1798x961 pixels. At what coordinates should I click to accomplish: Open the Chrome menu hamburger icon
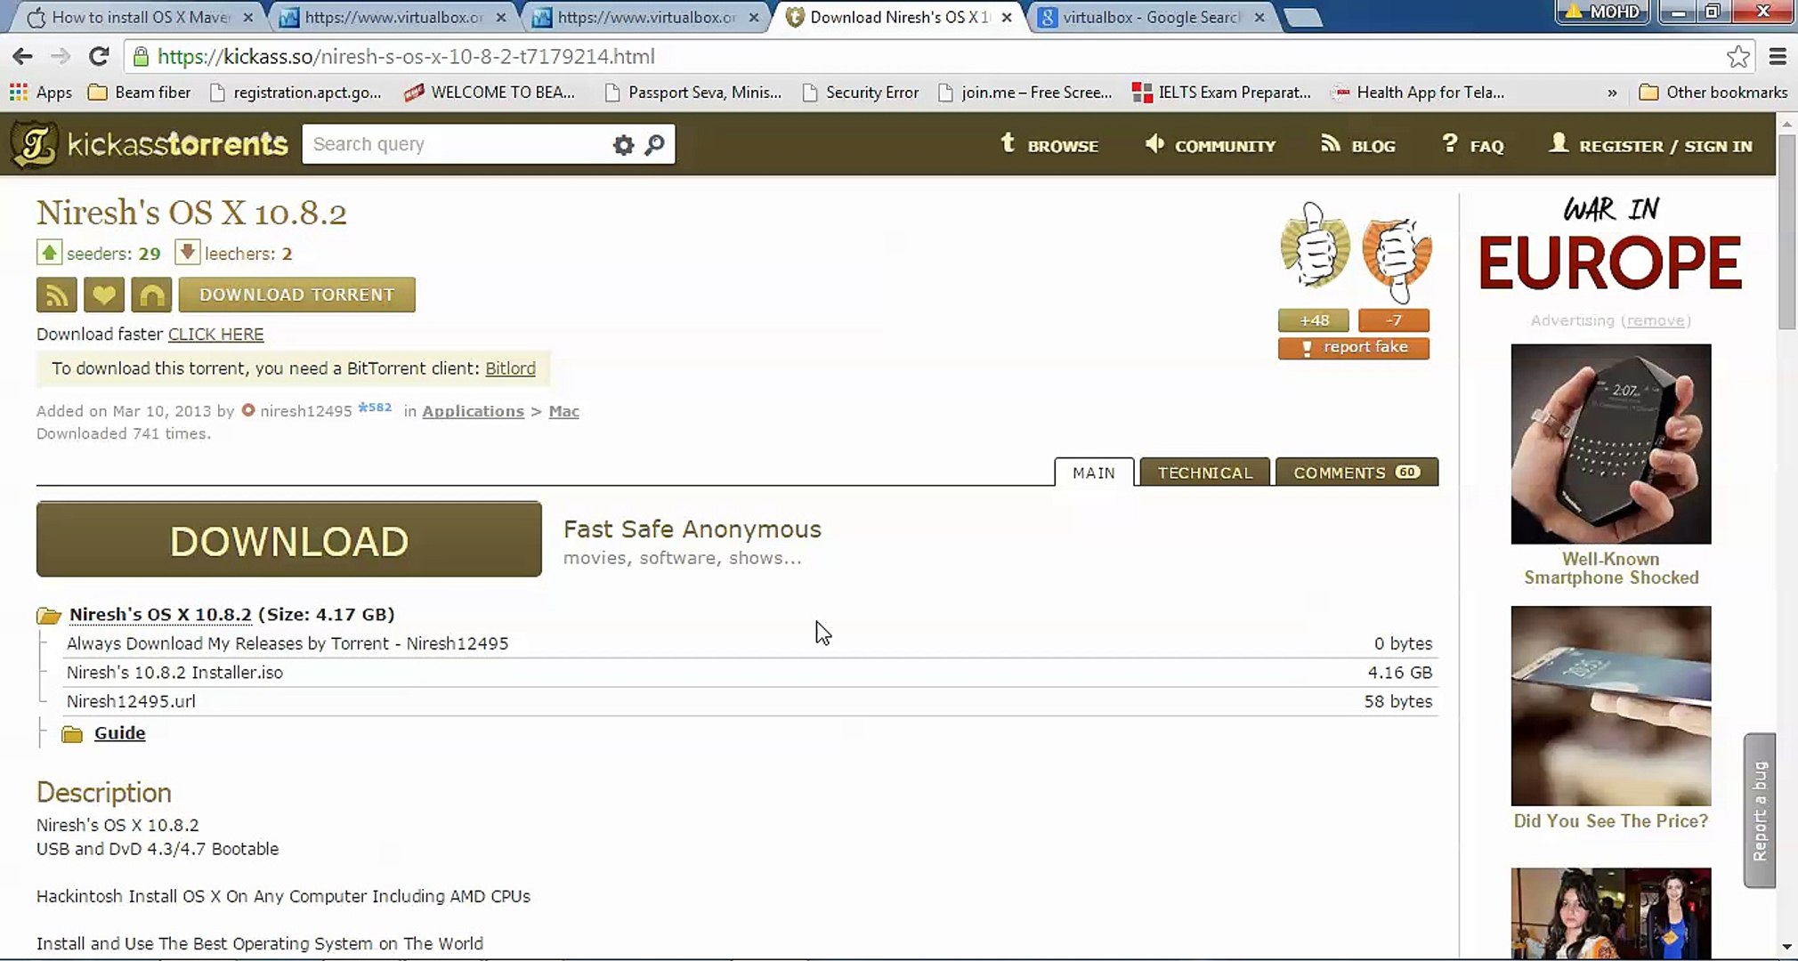tap(1778, 57)
